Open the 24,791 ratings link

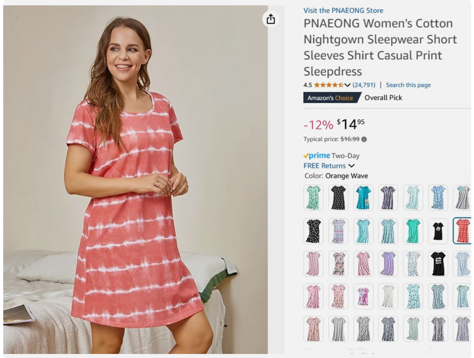[363, 85]
